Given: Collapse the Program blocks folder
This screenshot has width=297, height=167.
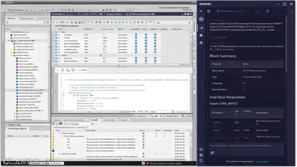Looking at the screenshot, I should pos(12,55).
